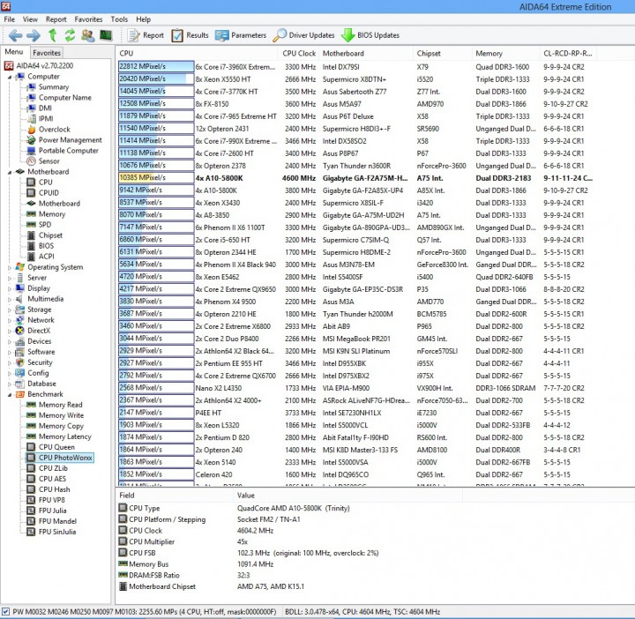Select the highlighted 10385 MPixel/s row
The width and height of the screenshot is (635, 619).
[x=356, y=178]
